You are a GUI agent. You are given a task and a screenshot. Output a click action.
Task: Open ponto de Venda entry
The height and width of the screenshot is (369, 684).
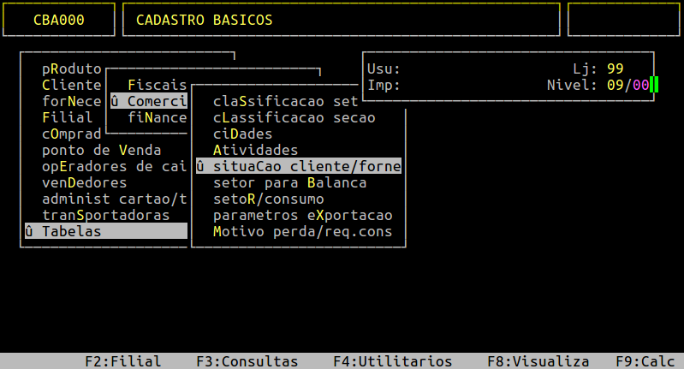point(102,151)
